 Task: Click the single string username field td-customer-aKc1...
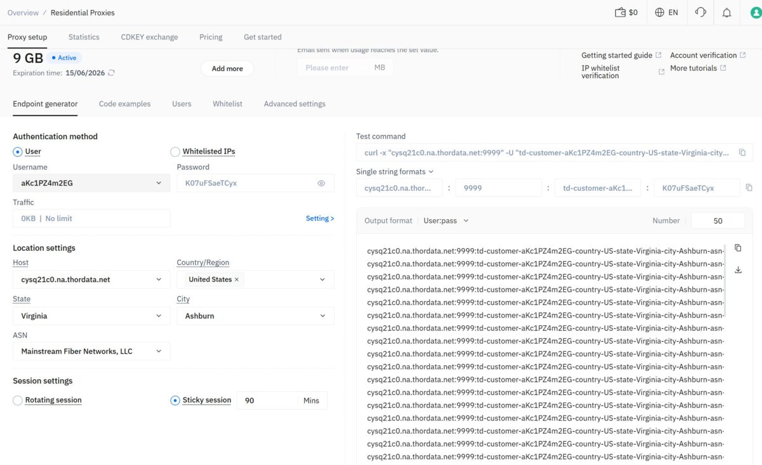[x=598, y=188]
